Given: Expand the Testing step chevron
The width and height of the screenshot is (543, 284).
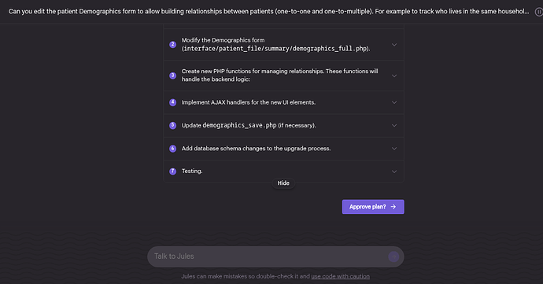Looking at the screenshot, I should pyautogui.click(x=394, y=172).
